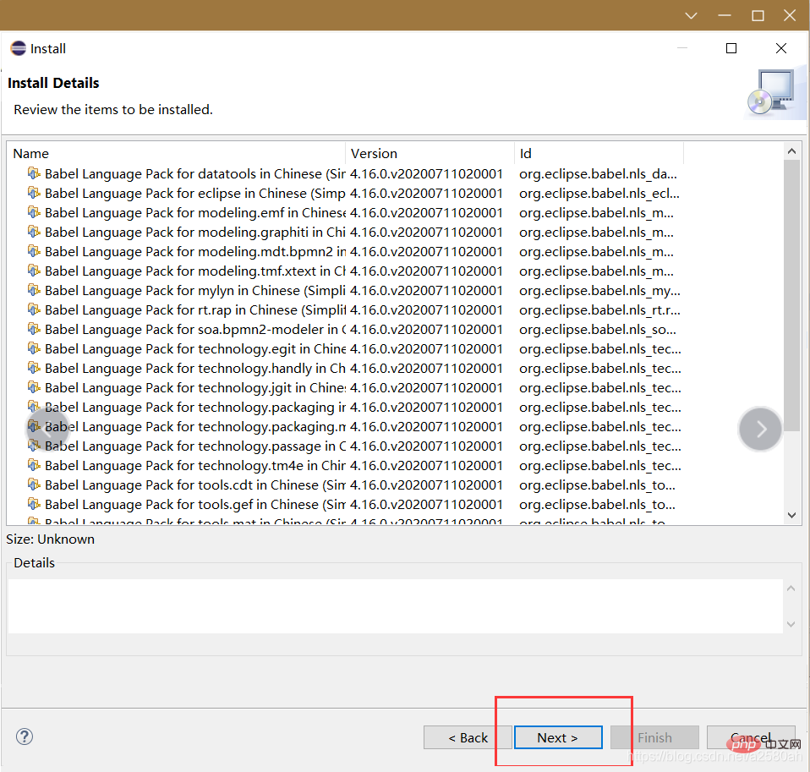Maximize the Install dialog window
810x772 pixels.
pyautogui.click(x=731, y=48)
